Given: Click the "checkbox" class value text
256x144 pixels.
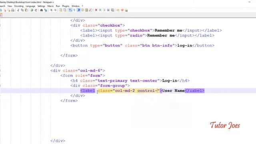Looking at the screenshot, I should click(110, 26).
